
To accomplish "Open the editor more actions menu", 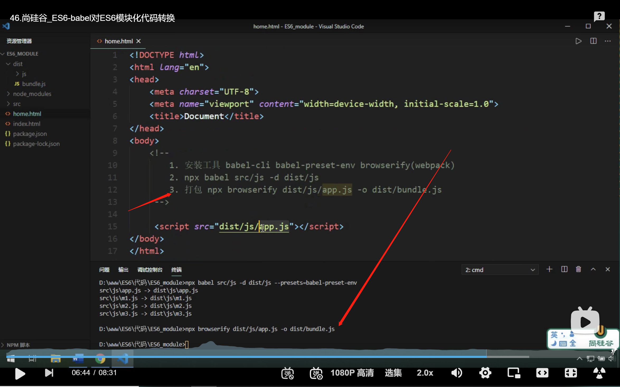I will tap(608, 41).
